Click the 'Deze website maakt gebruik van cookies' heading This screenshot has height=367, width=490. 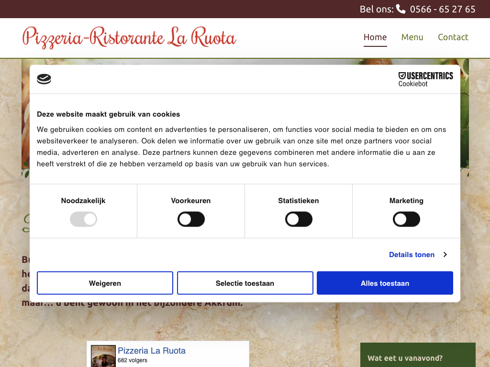click(109, 114)
